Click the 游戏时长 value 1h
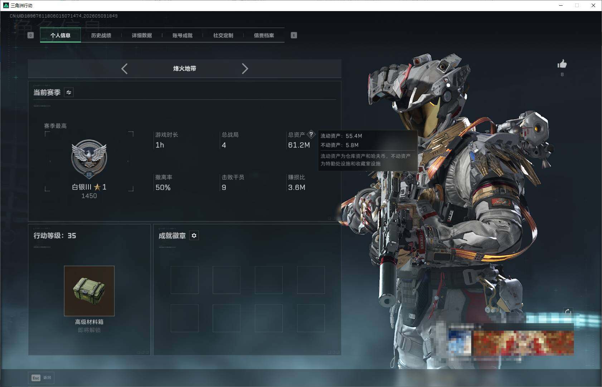Screen dimensions: 602x387 pos(160,145)
